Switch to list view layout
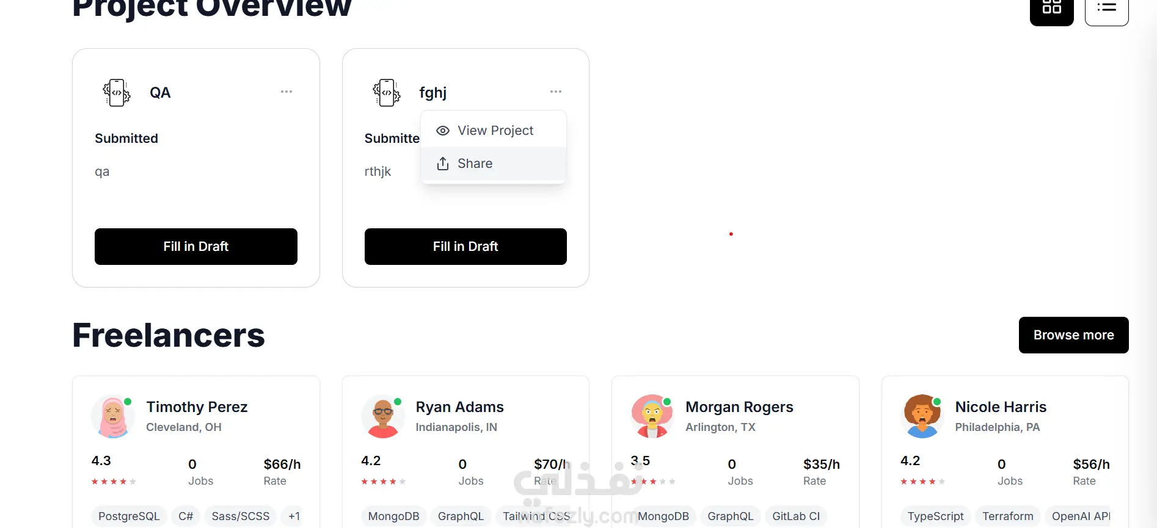The width and height of the screenshot is (1157, 528). (x=1106, y=9)
